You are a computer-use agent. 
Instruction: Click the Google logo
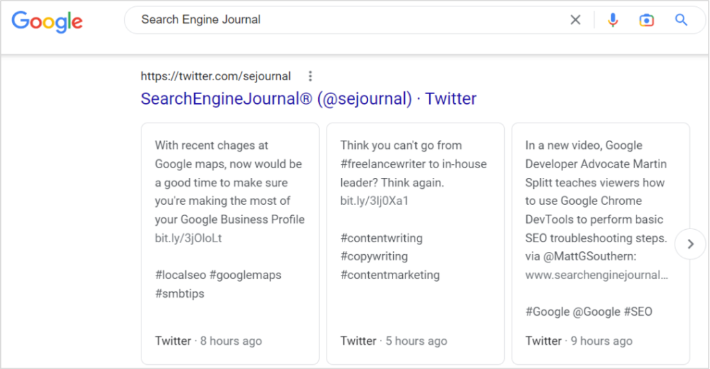pos(47,21)
